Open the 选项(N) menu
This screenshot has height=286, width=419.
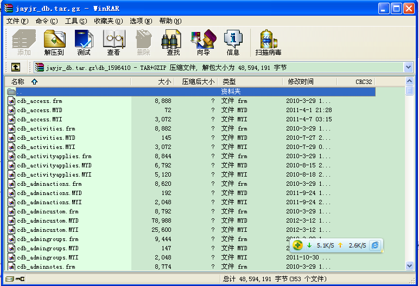click(141, 21)
